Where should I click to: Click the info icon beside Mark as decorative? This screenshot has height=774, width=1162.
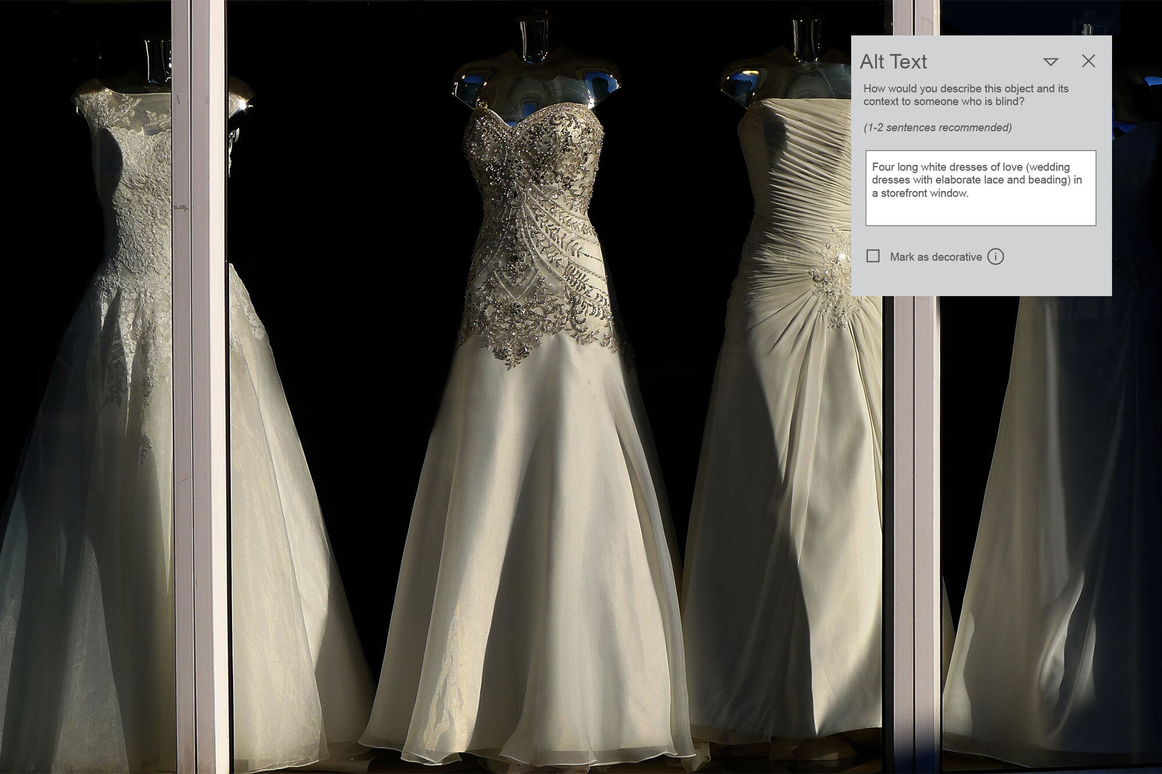[996, 256]
